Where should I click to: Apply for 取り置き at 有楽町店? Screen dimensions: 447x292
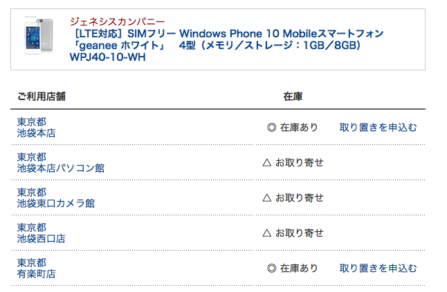coord(378,269)
